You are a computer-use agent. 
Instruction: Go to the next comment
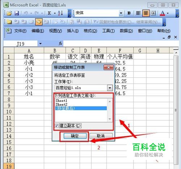click(24, 22)
